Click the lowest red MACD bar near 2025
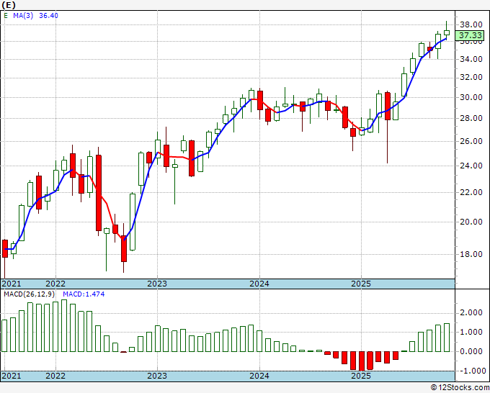490x393 pixels. tap(362, 361)
